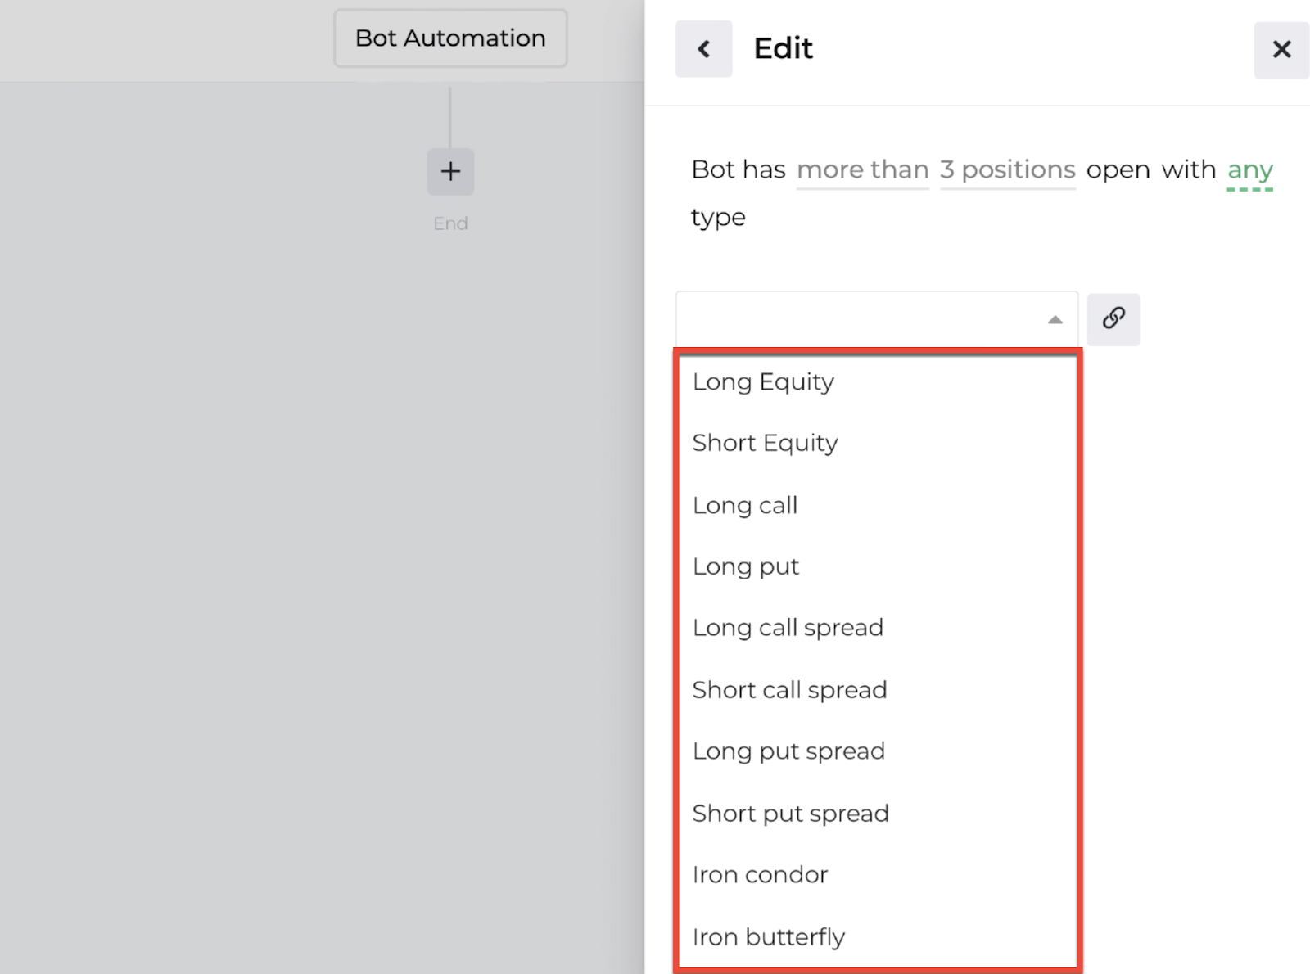Select Long Equity option
This screenshot has width=1310, height=974.
click(x=876, y=381)
